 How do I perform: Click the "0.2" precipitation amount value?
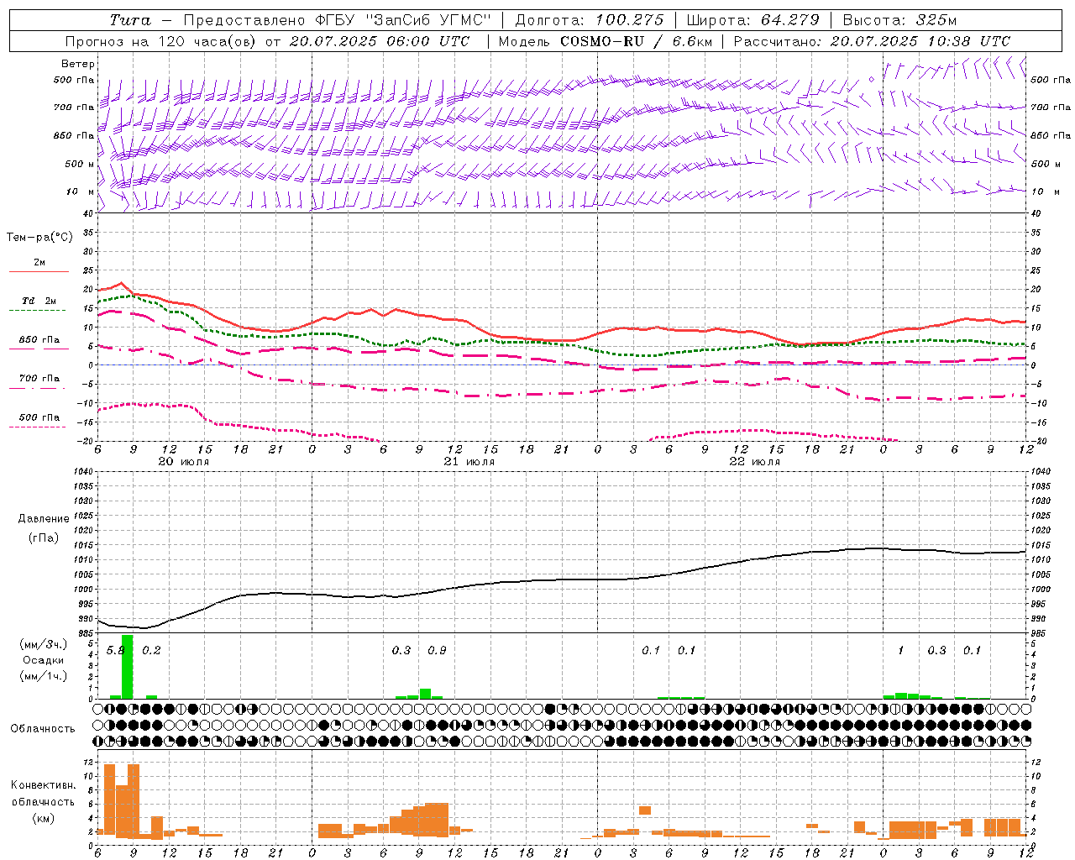click(x=151, y=650)
